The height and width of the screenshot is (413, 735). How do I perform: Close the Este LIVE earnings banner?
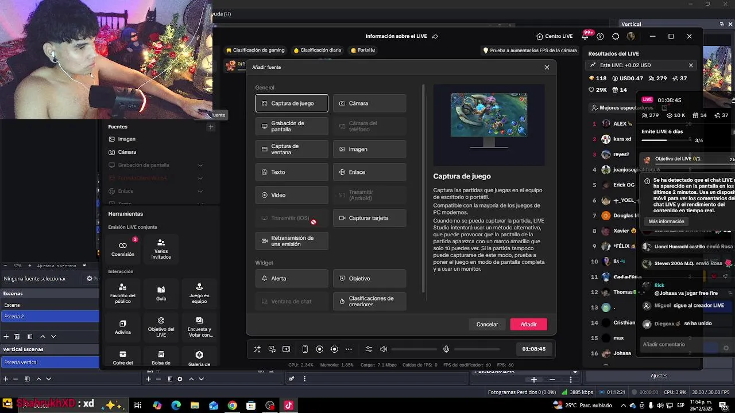point(691,65)
